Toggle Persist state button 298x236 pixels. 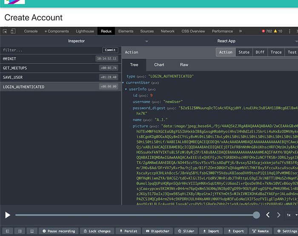[x=128, y=231]
